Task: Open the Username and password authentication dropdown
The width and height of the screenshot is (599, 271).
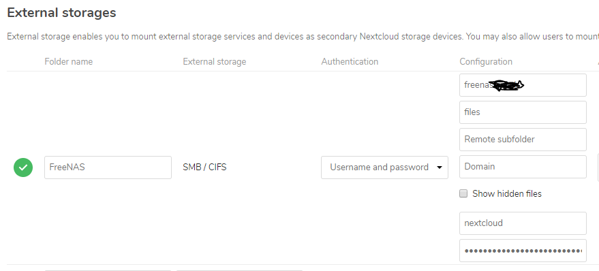Action: (x=384, y=168)
